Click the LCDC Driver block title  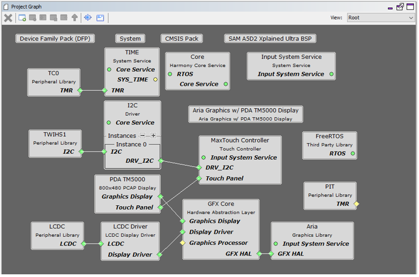[x=130, y=227]
